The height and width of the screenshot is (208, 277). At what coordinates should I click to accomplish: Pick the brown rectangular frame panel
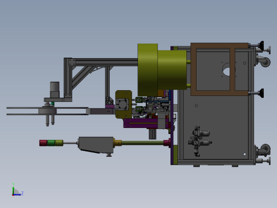pyautogui.click(x=219, y=69)
